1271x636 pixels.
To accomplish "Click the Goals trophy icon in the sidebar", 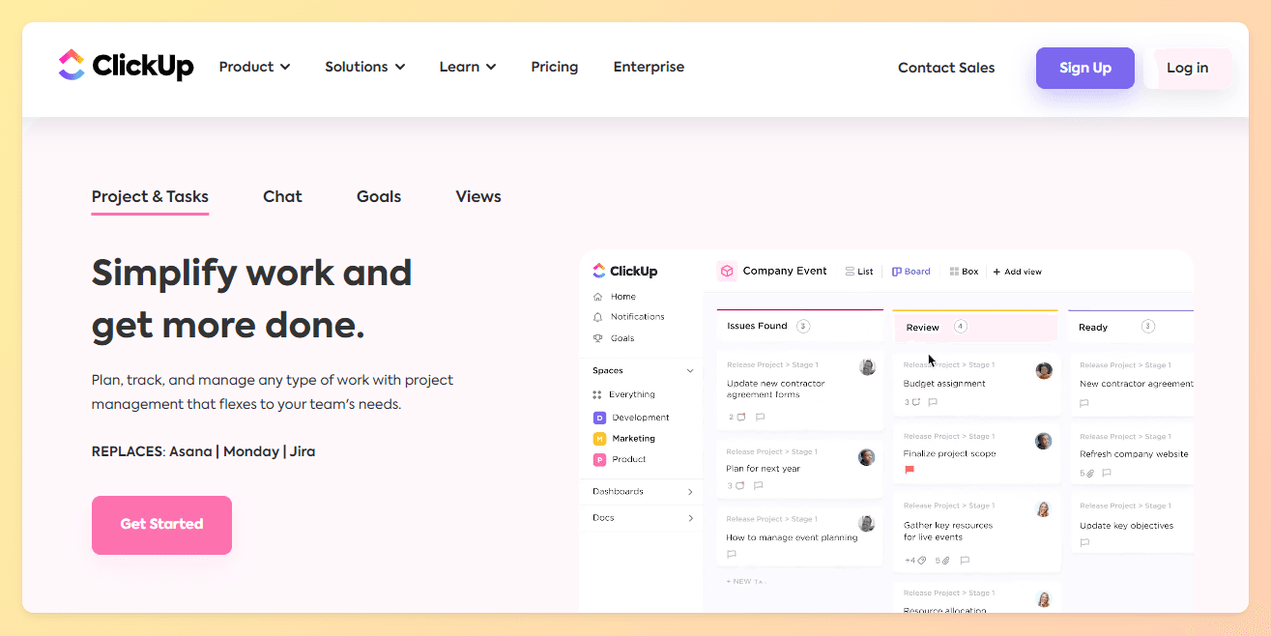I will click(x=598, y=338).
